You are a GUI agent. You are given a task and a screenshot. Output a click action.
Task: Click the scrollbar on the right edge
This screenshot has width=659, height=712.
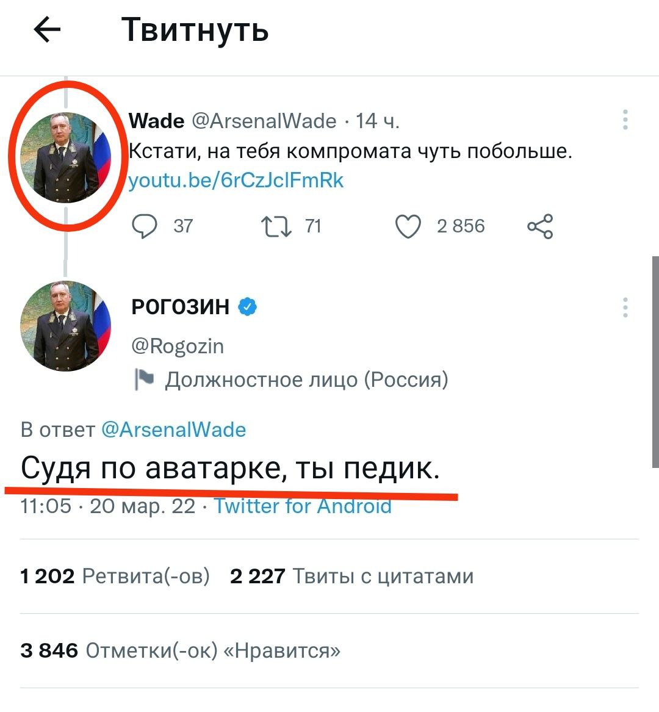(x=655, y=360)
